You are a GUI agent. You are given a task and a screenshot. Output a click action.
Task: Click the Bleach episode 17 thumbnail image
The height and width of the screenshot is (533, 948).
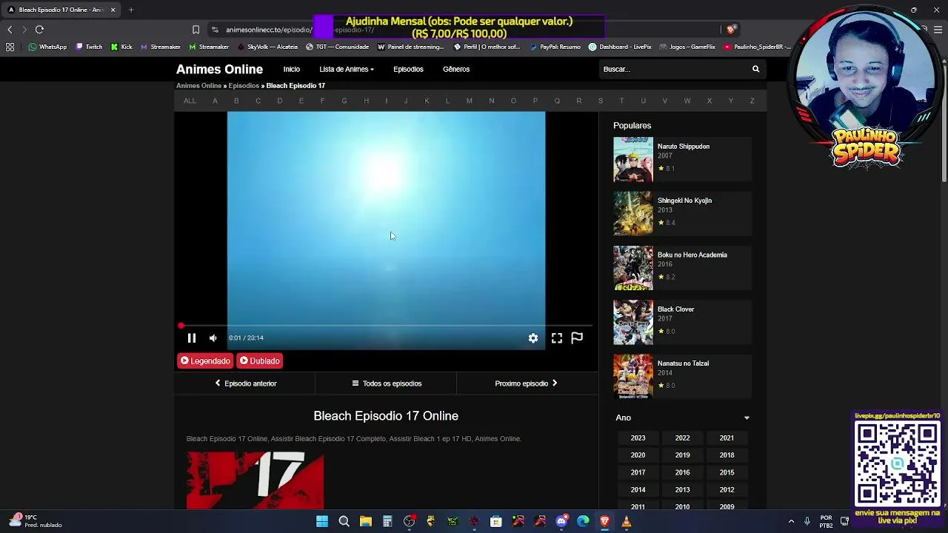pos(255,480)
